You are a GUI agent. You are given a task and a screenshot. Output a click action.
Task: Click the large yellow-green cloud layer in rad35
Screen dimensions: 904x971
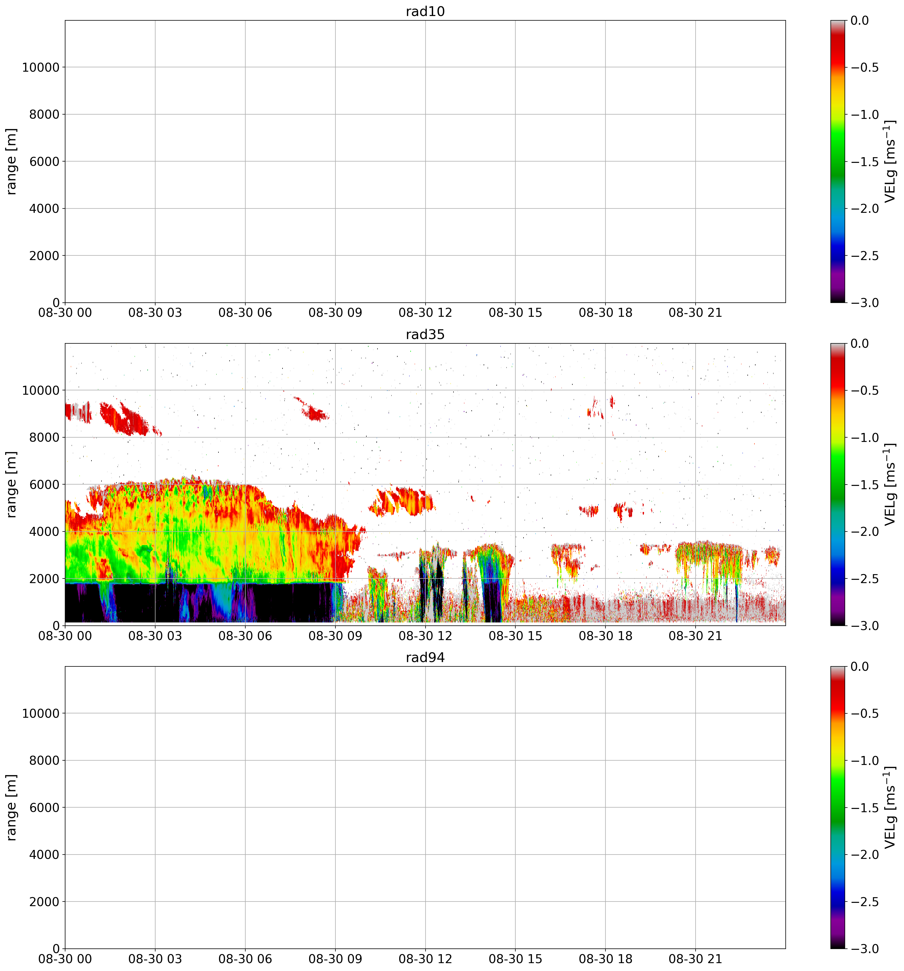[205, 537]
